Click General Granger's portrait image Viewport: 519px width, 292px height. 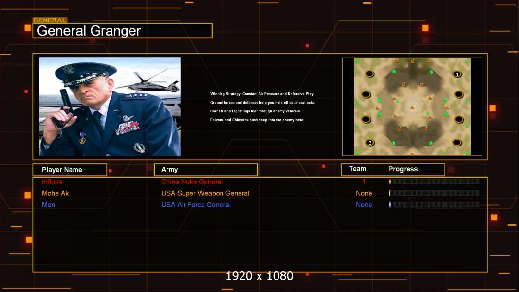[x=110, y=107]
